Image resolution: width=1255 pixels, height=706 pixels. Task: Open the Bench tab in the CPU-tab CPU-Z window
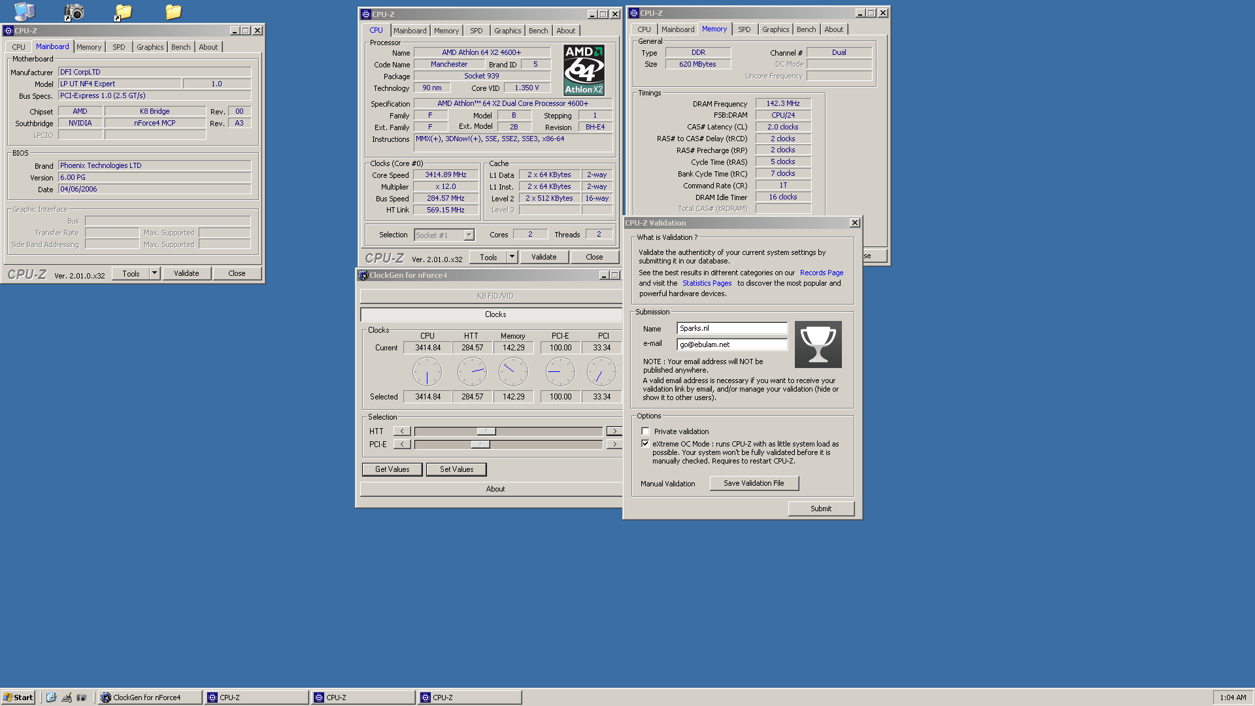(x=539, y=31)
